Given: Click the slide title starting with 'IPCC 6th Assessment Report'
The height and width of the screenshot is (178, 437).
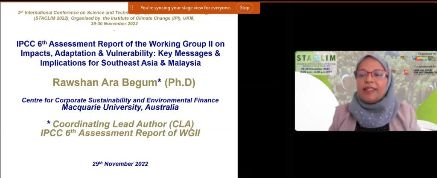Looking at the screenshot, I should pos(120,54).
